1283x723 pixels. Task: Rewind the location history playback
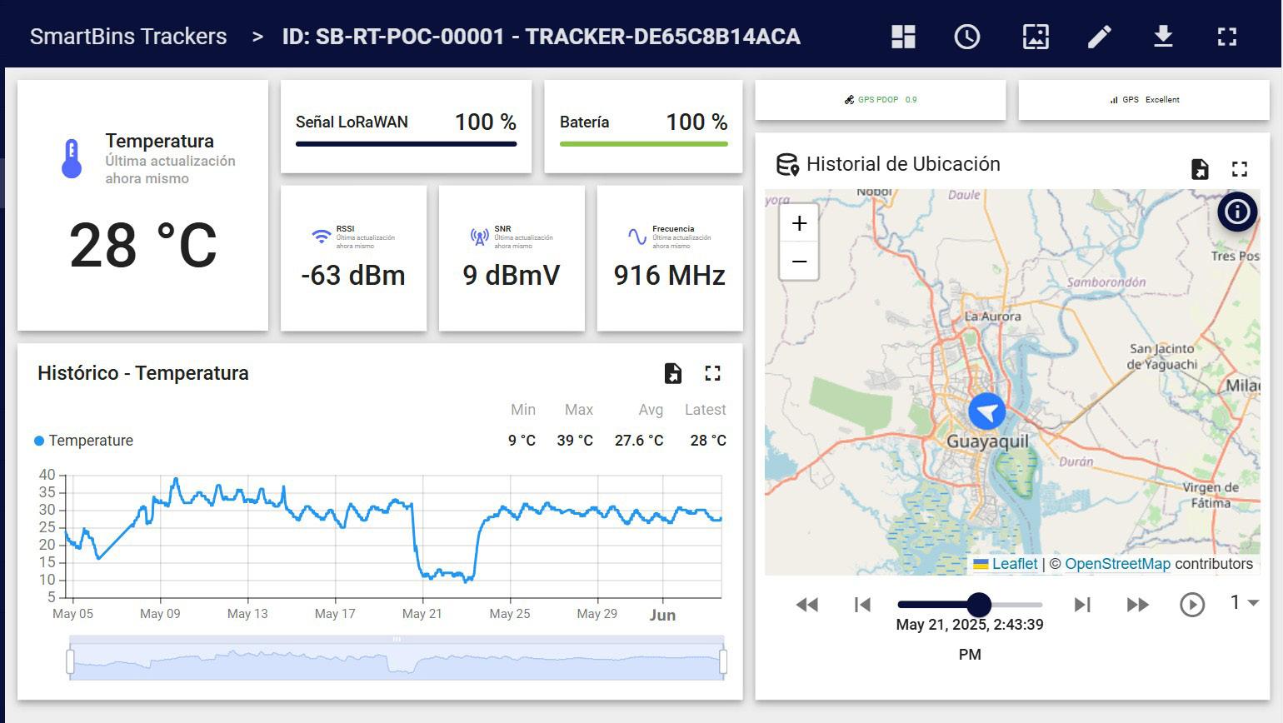coord(806,605)
